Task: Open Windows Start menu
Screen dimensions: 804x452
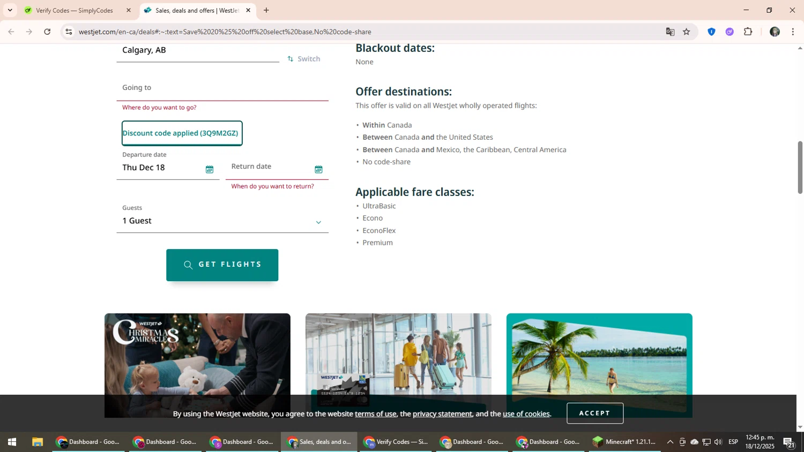Action: coord(12,442)
